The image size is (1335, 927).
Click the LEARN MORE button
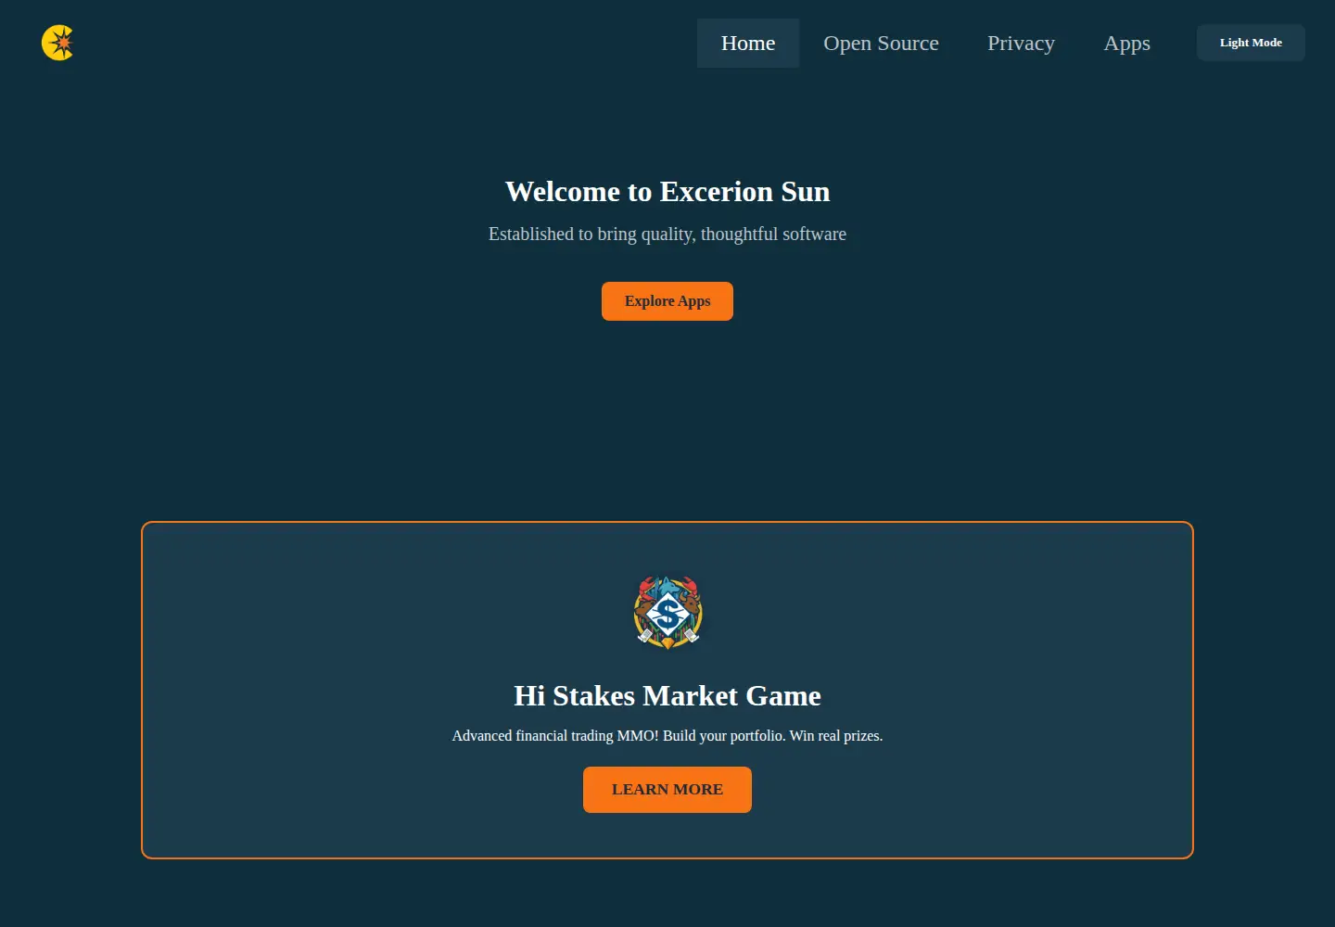click(x=667, y=790)
